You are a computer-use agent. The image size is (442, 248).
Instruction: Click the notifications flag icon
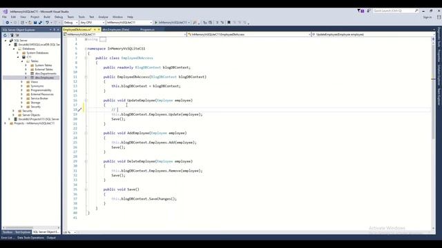(361, 11)
